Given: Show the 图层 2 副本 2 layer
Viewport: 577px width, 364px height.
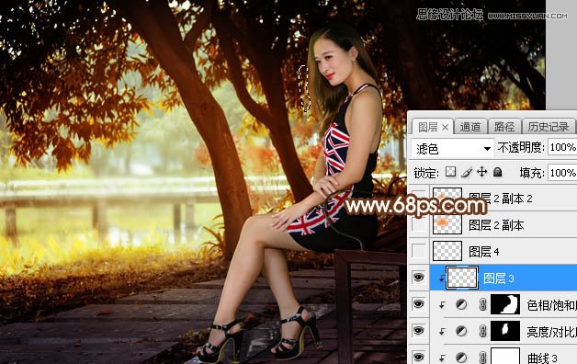Looking at the screenshot, I should [418, 198].
